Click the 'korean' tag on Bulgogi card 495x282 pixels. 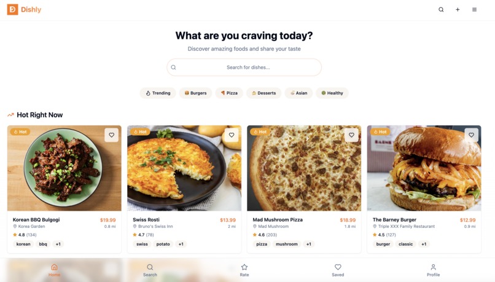(x=23, y=244)
